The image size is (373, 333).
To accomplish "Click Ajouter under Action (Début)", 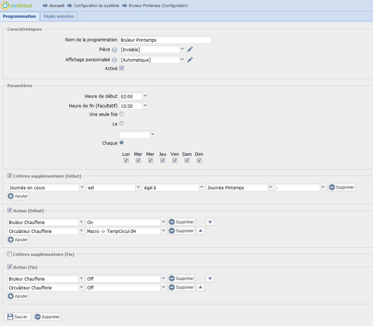I will coord(18,240).
